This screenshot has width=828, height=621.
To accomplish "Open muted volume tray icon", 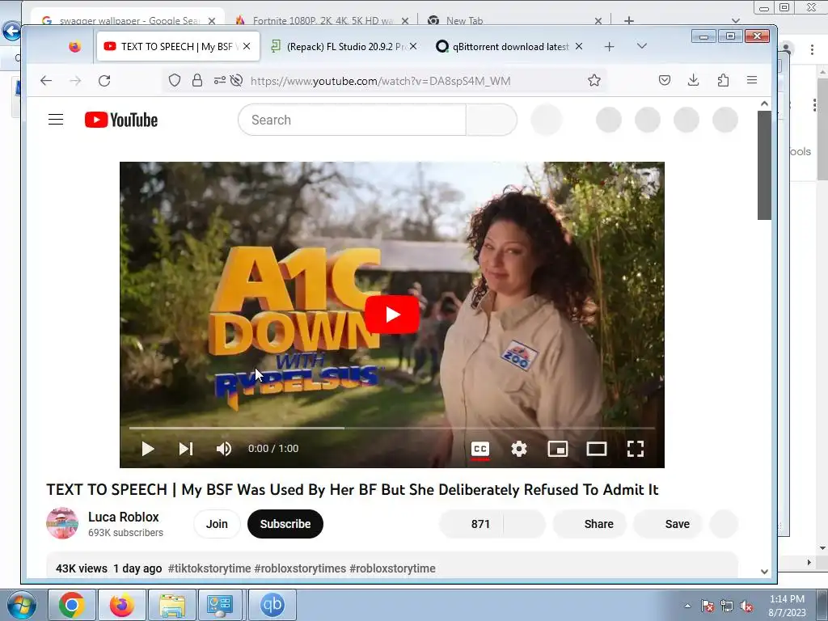I will click(746, 606).
